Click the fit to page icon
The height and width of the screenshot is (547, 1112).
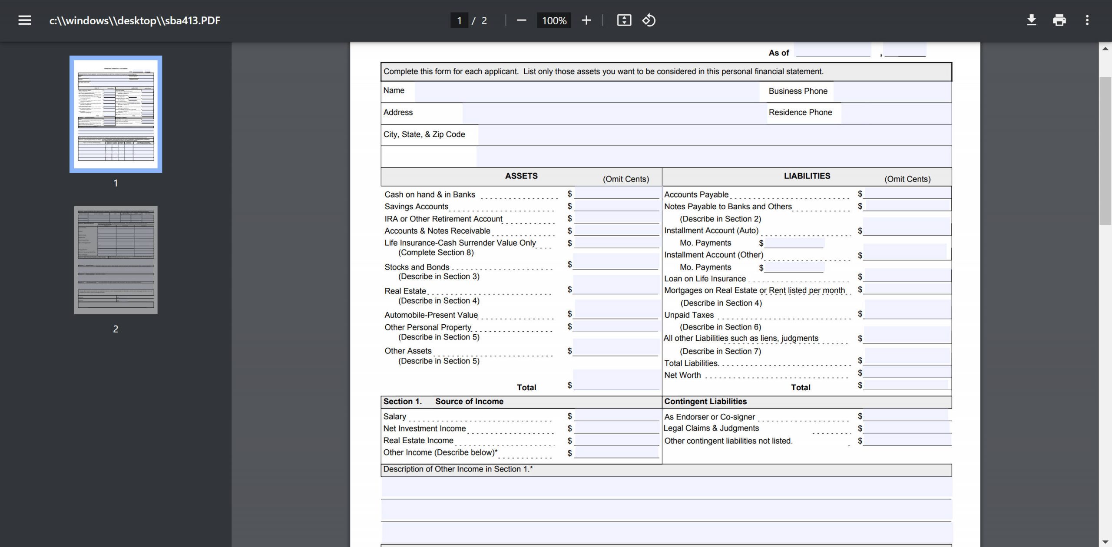point(624,20)
